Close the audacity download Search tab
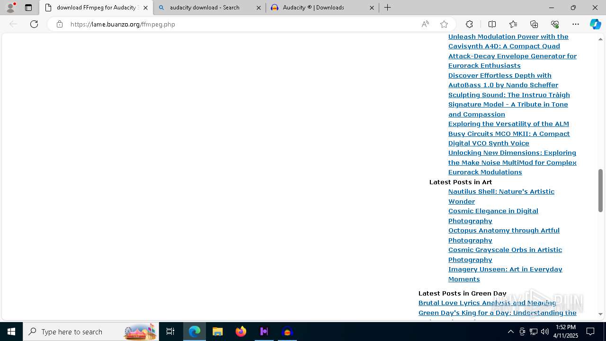Viewport: 606px width, 341px height. click(258, 8)
